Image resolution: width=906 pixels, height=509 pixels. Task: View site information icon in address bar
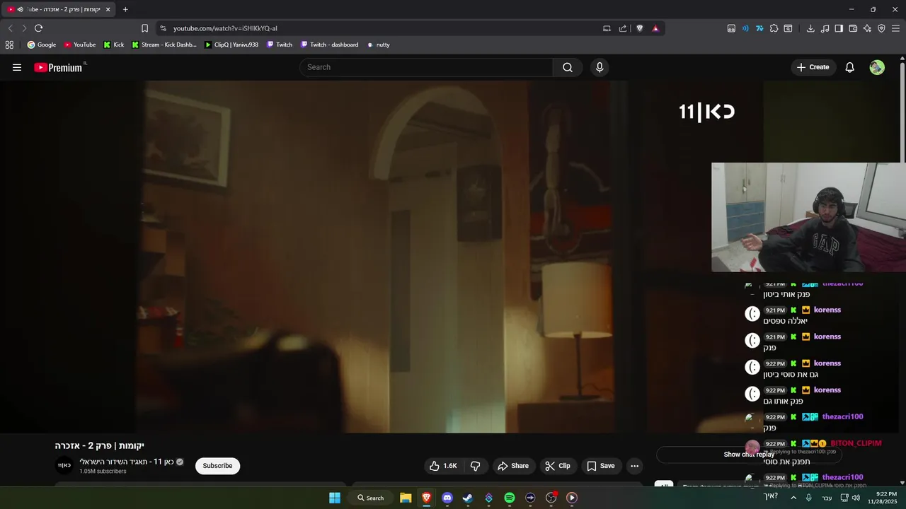[163, 28]
